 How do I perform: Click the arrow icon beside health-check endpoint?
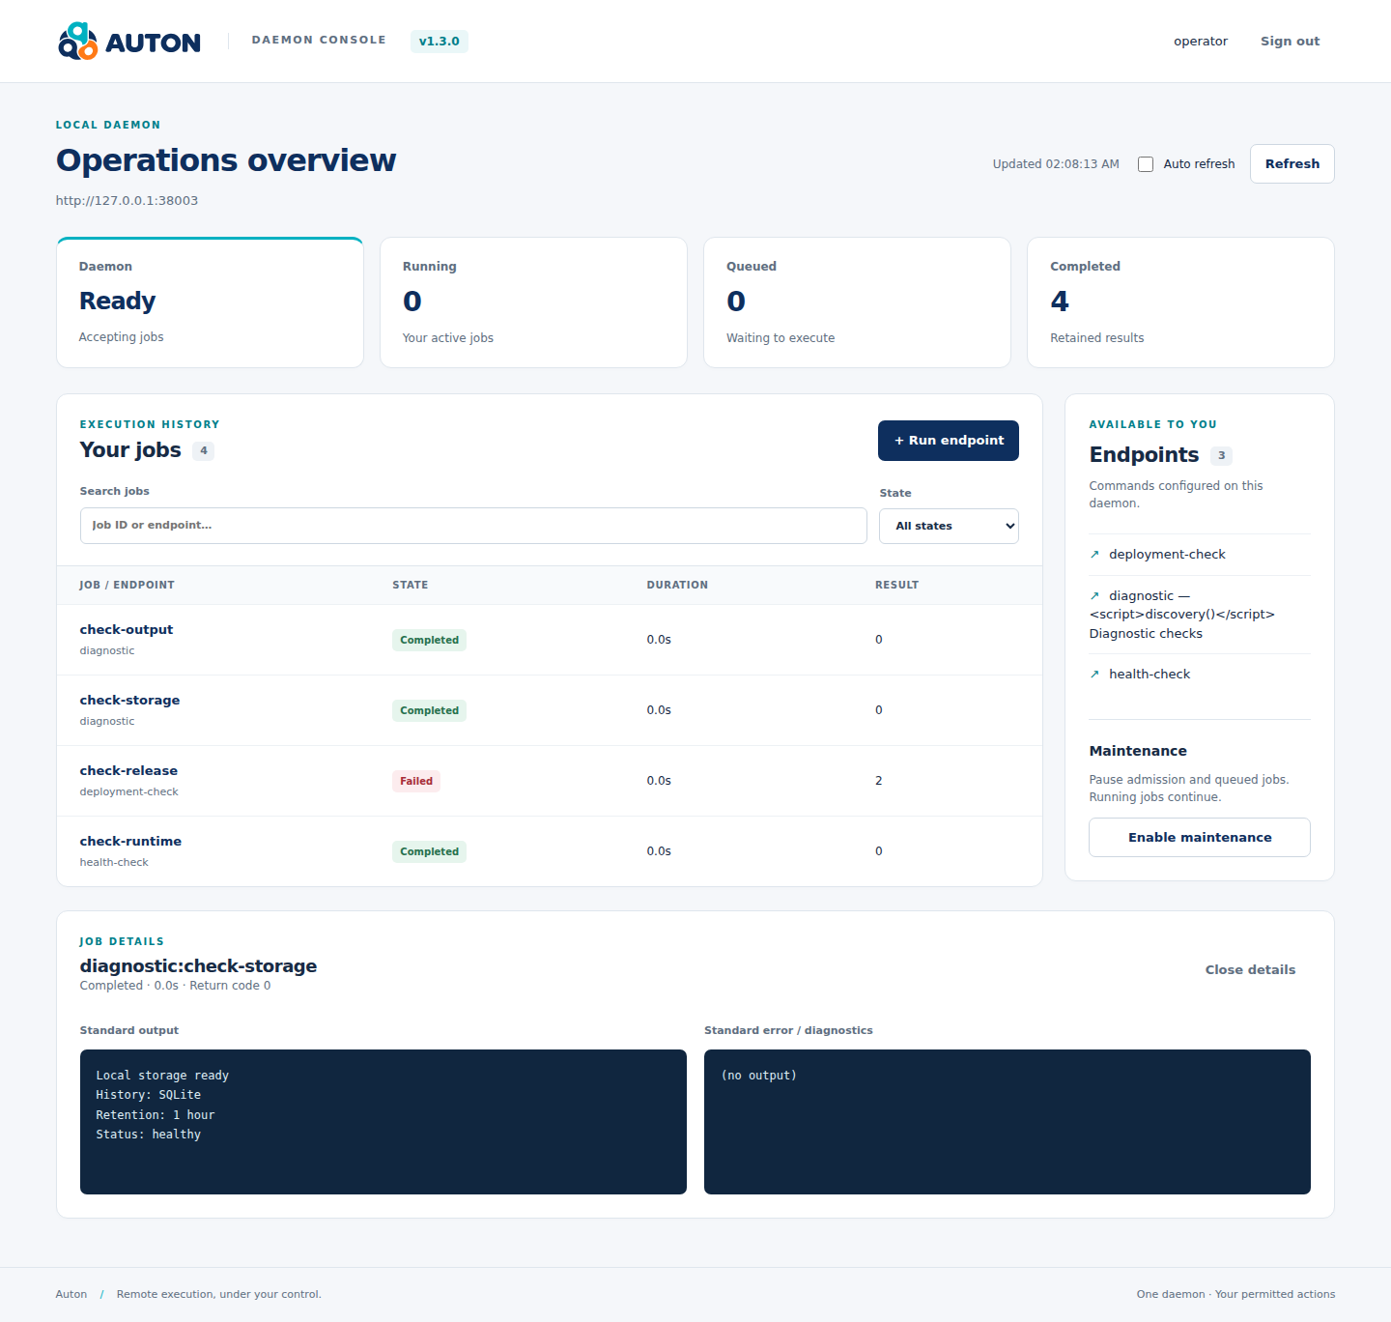pos(1094,675)
